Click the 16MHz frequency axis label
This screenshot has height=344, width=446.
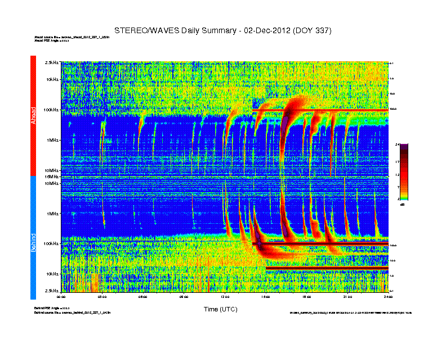click(52, 176)
